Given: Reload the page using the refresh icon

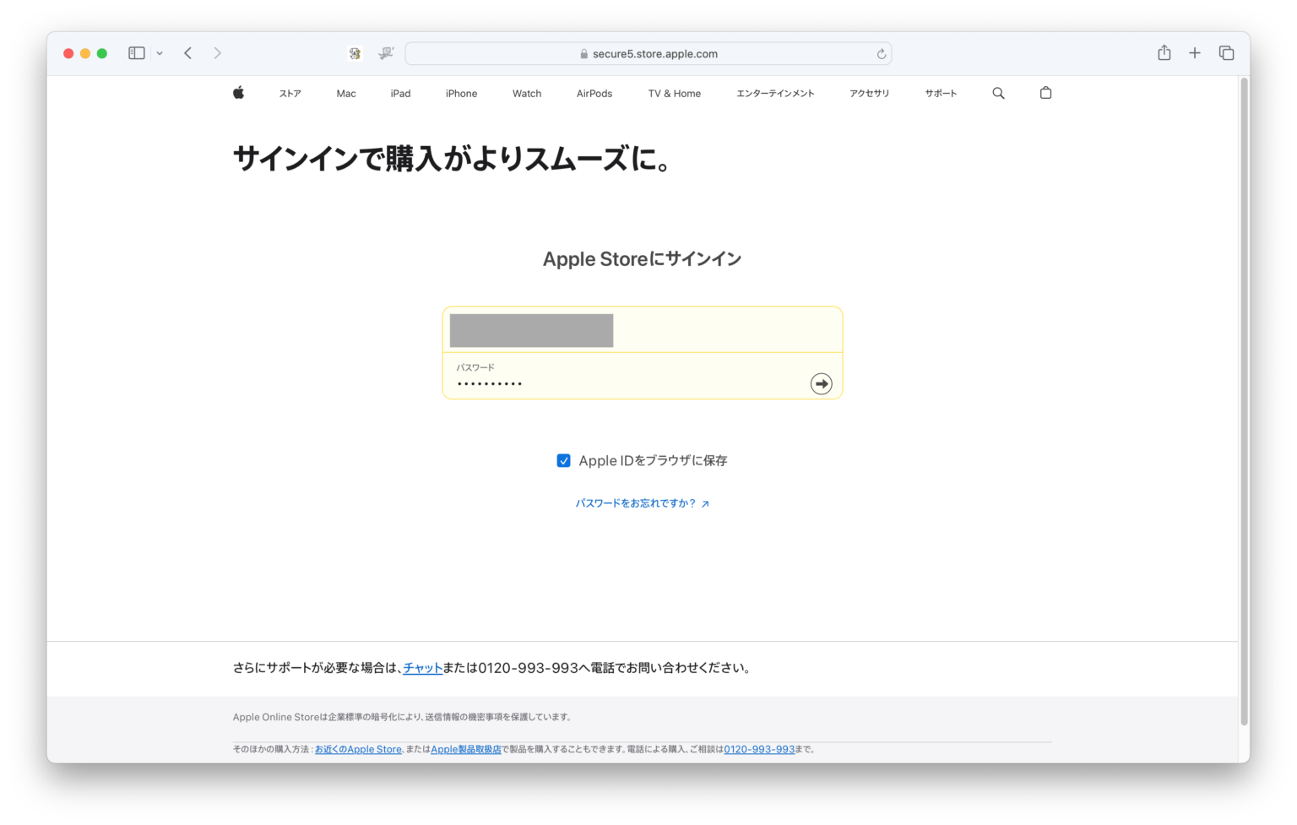Looking at the screenshot, I should click(x=881, y=53).
